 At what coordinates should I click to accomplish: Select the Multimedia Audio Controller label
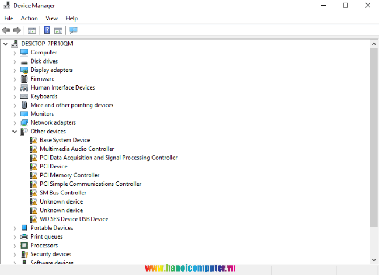point(77,149)
